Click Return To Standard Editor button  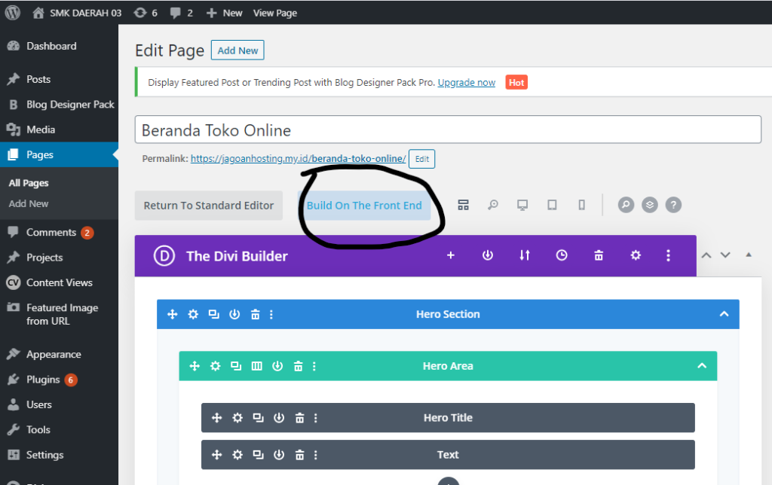209,206
